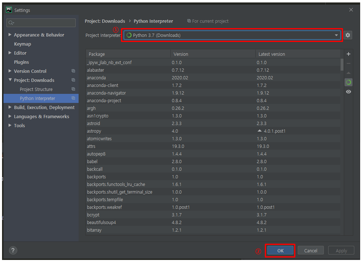Open the Plugins settings page
Viewport: 363px width, 262px height.
21,62
